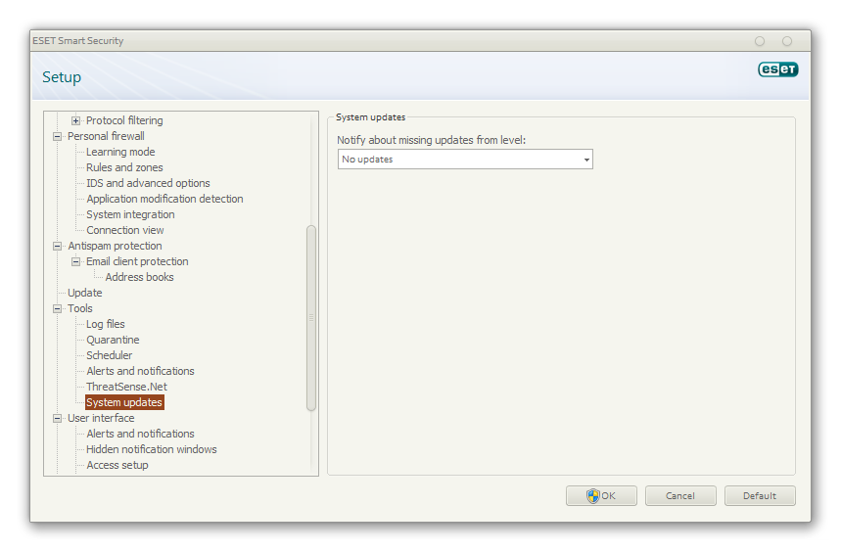The height and width of the screenshot is (552, 841).
Task: Click the setup tree vertical scrollbar
Action: pos(311,318)
